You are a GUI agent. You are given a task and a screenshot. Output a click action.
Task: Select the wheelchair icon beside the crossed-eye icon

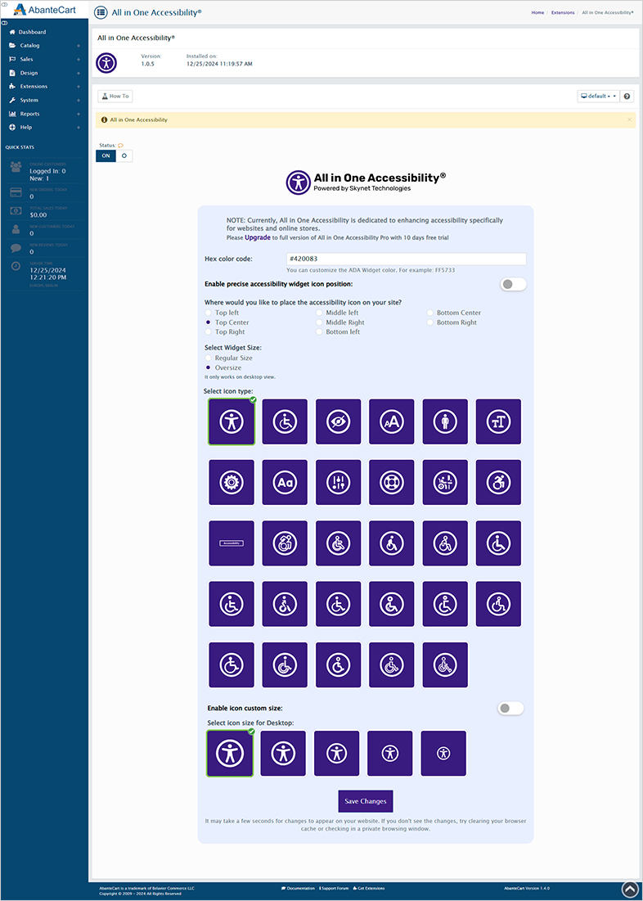click(285, 421)
